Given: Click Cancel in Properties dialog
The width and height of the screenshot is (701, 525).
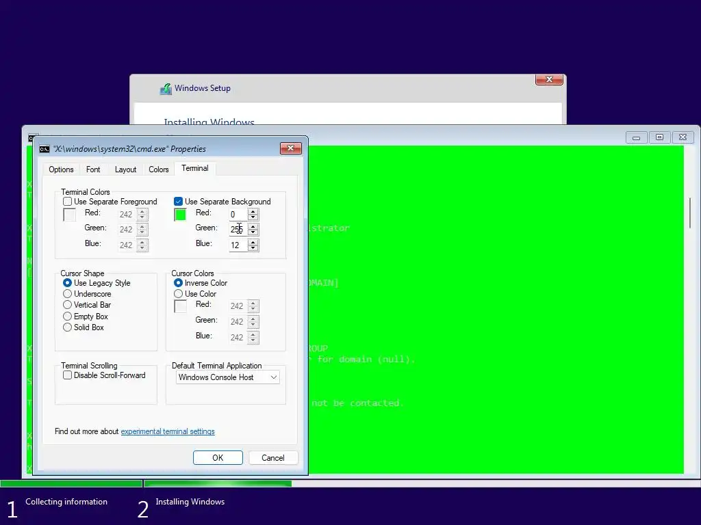Looking at the screenshot, I should (x=273, y=457).
